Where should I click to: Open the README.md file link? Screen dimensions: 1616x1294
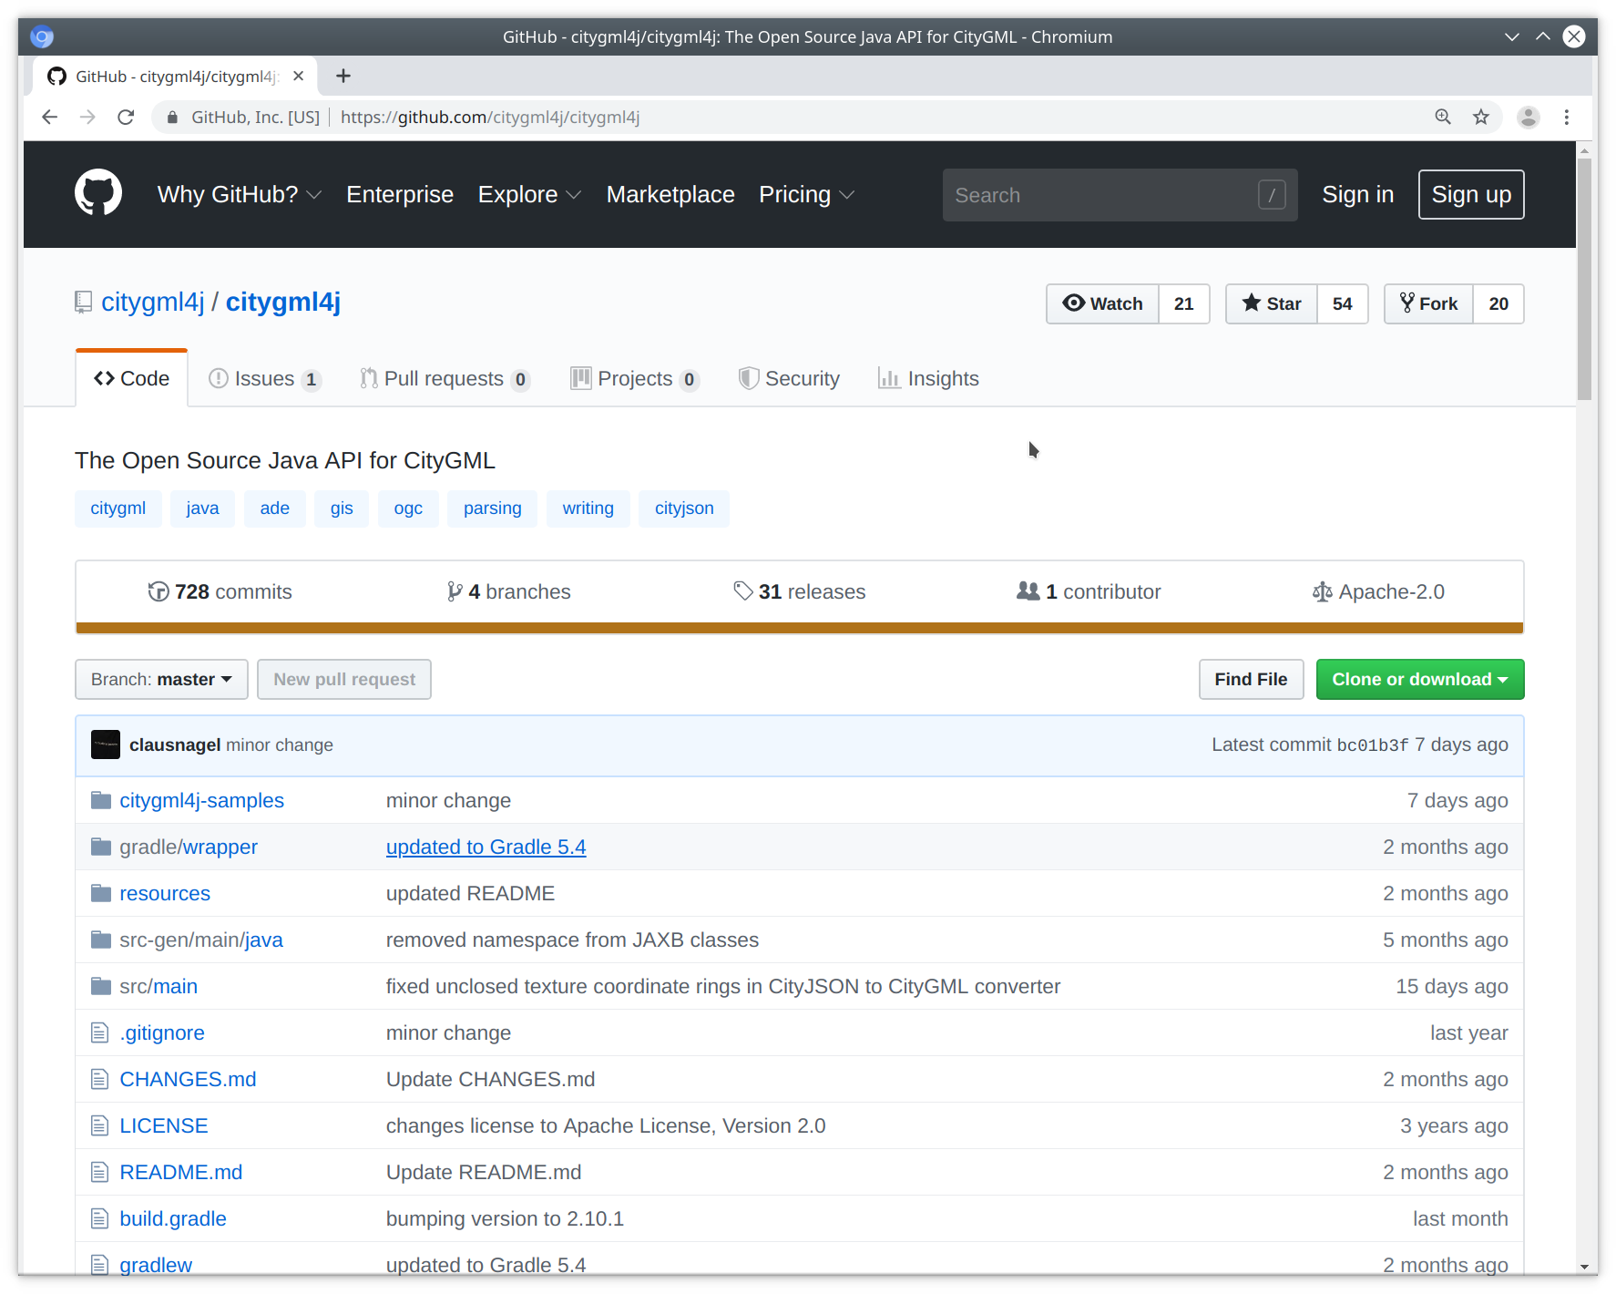coord(180,1172)
